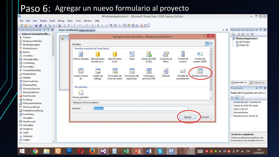Open Excel from the taskbar
Image resolution: width=279 pixels, height=157 pixels.
(126, 151)
